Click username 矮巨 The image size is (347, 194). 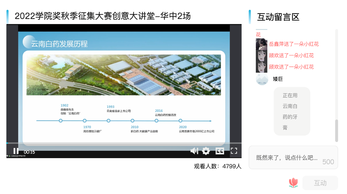tap(278, 79)
